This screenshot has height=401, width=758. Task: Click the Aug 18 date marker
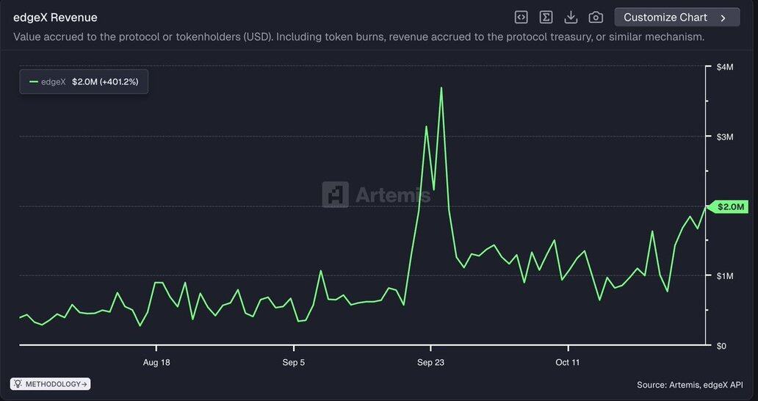click(x=156, y=362)
